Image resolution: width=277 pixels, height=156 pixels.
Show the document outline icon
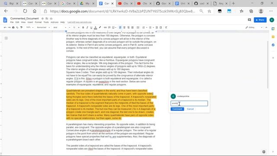(x=6, y=38)
